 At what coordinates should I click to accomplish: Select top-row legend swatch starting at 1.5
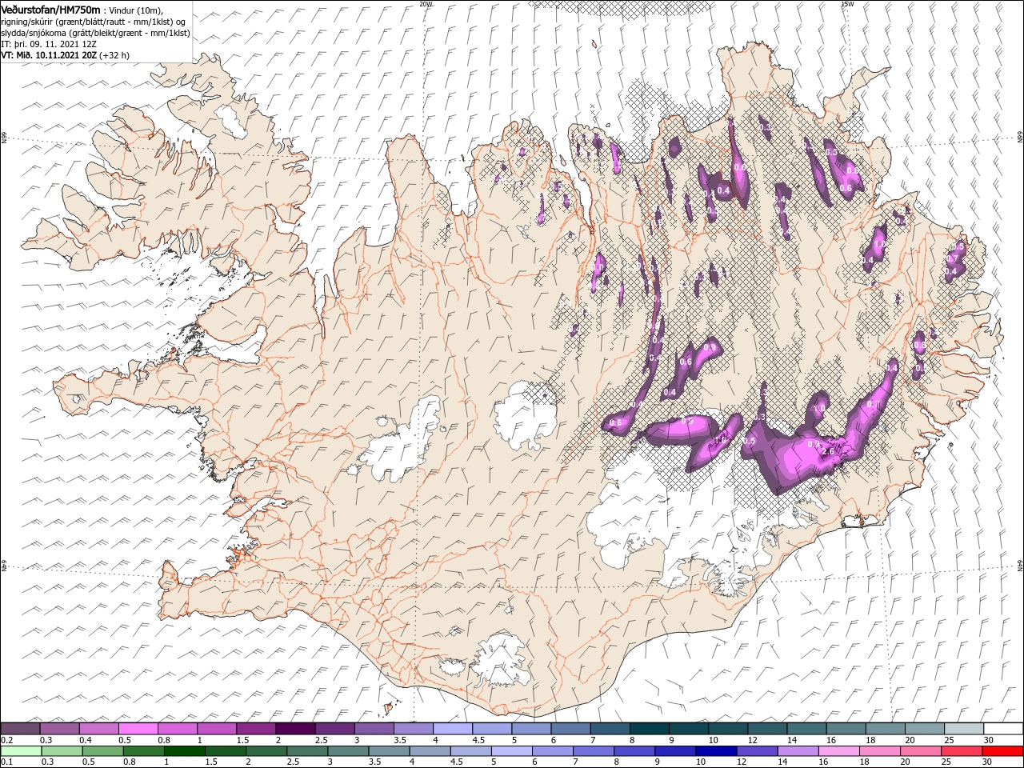(256, 729)
